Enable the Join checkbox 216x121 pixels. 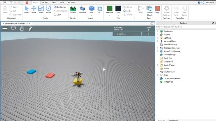[x=55, y=15]
